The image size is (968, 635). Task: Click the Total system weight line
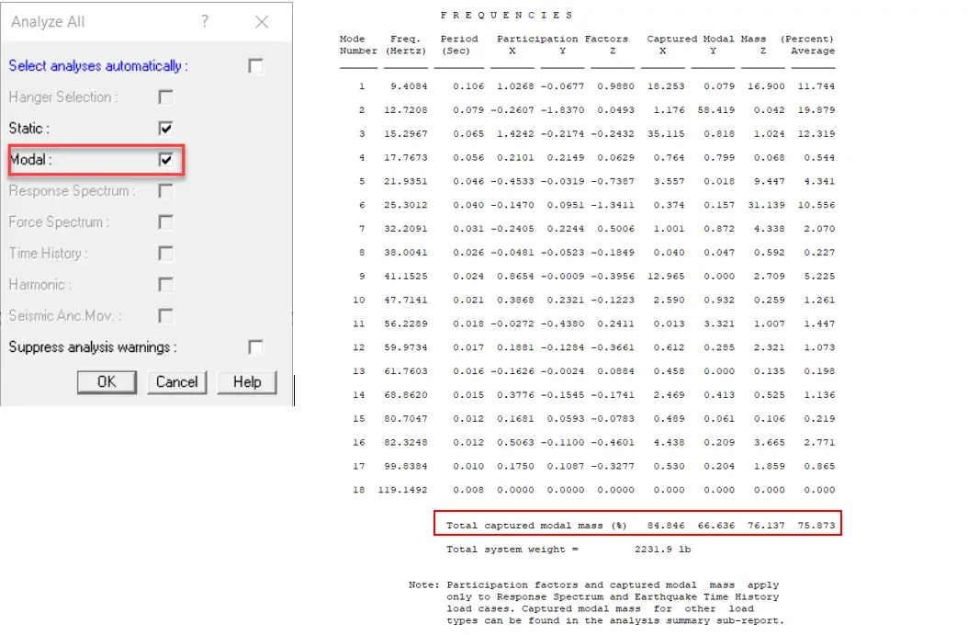tap(568, 550)
